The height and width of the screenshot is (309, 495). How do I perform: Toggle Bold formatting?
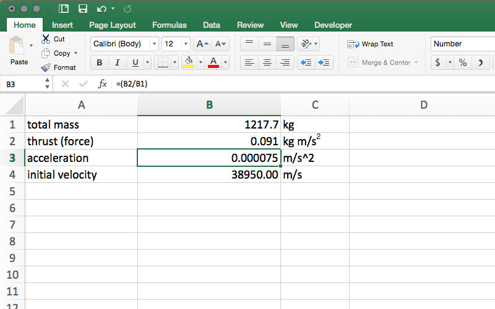(99, 62)
